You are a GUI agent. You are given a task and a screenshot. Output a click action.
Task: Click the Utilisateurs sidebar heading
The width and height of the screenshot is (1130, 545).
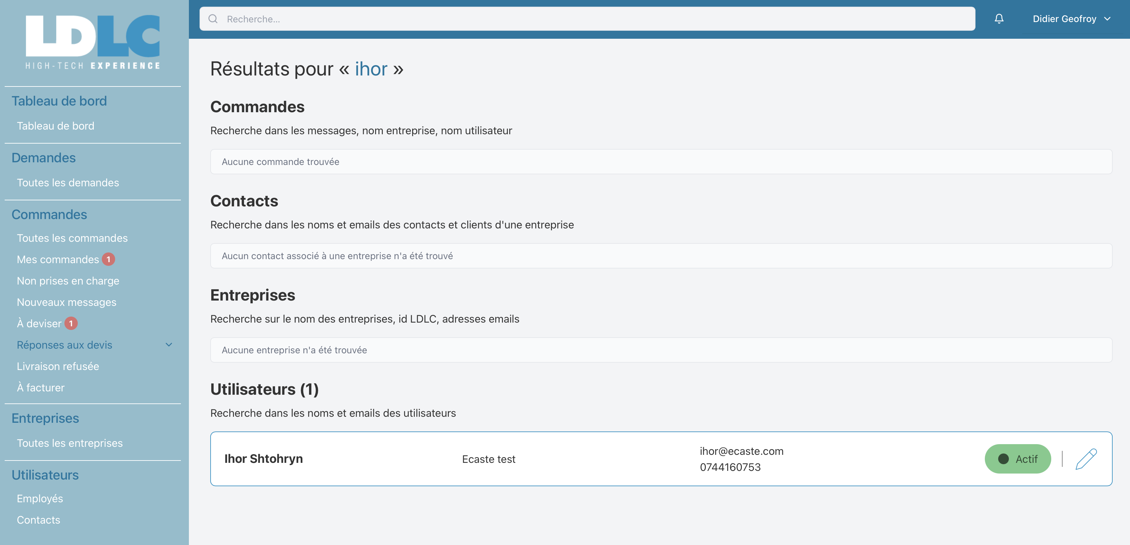tap(45, 475)
